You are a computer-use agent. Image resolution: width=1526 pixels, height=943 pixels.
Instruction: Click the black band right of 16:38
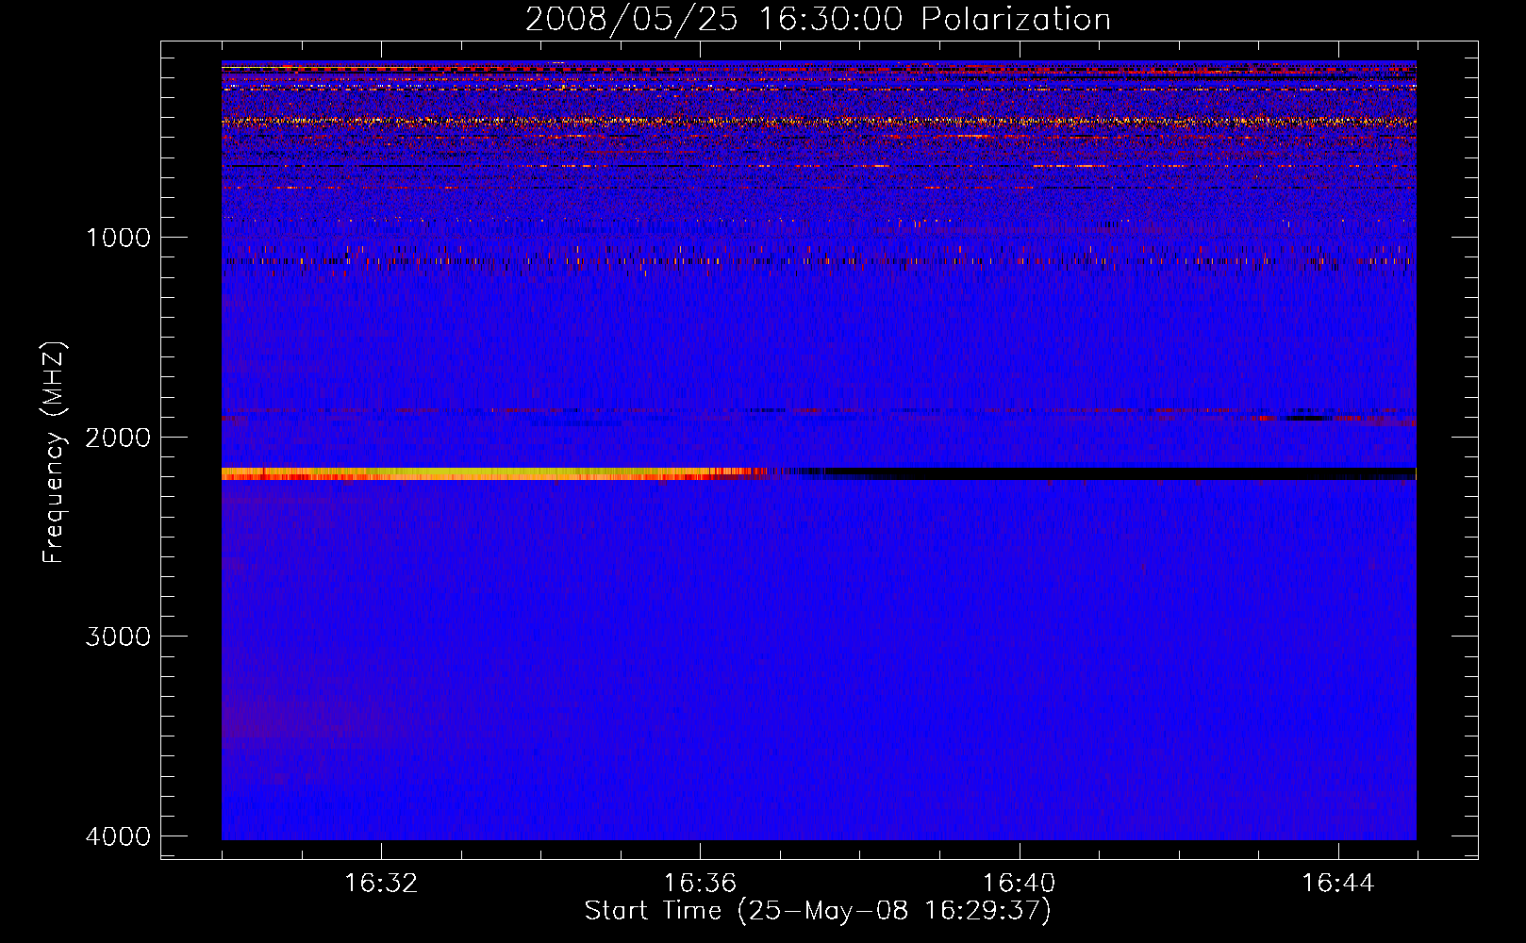(1122, 473)
